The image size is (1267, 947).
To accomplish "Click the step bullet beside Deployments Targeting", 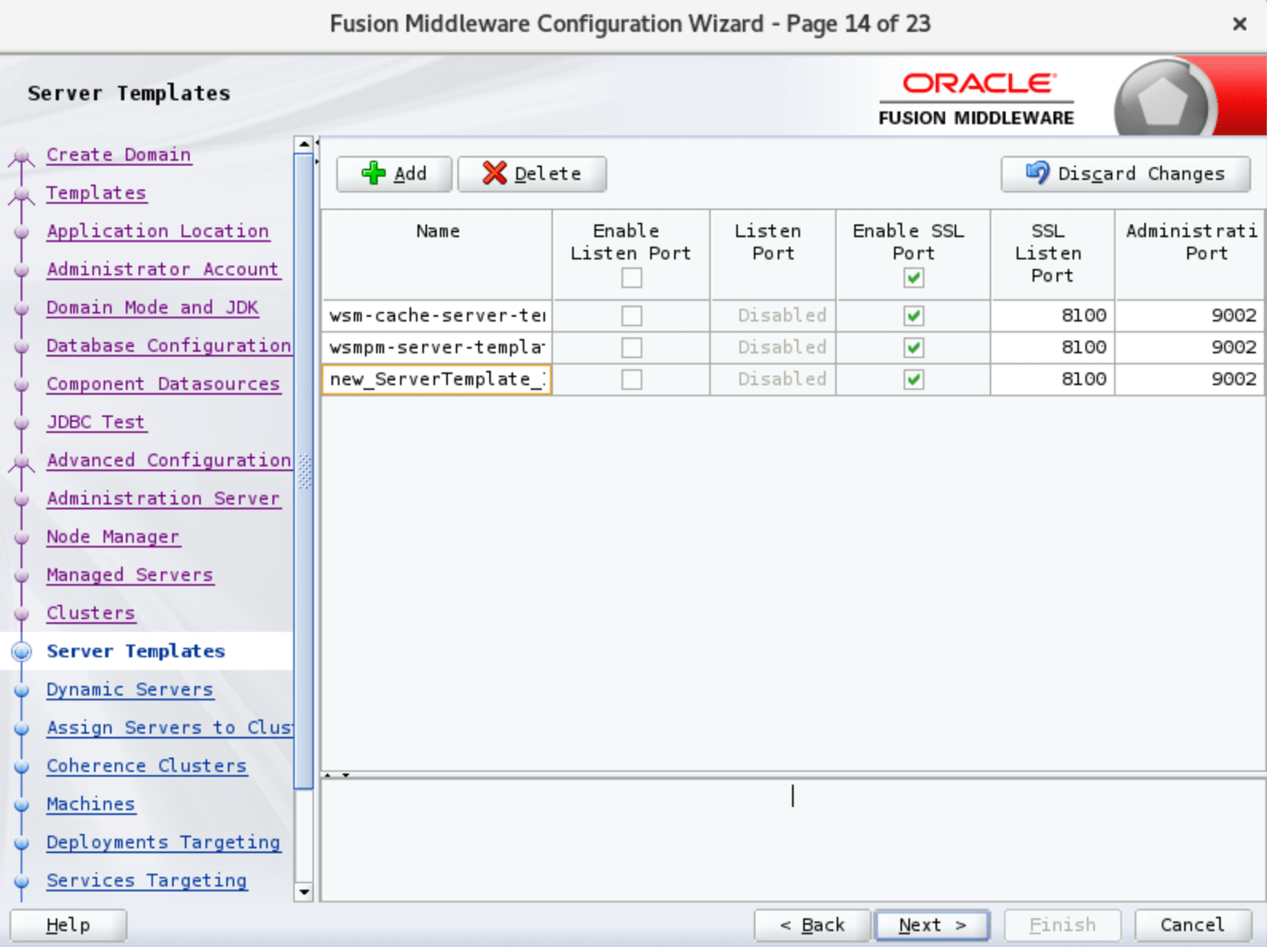I will tap(22, 843).
